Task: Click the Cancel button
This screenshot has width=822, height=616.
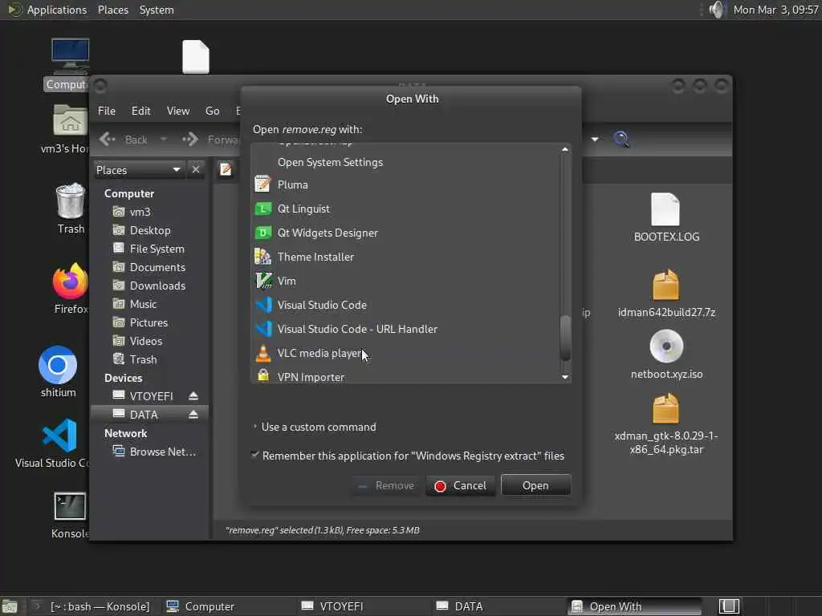Action: [x=460, y=485]
